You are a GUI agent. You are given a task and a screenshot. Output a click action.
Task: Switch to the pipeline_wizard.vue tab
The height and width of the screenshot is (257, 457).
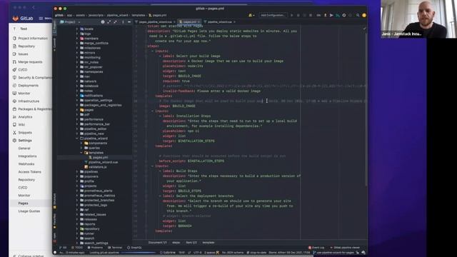pos(220,22)
